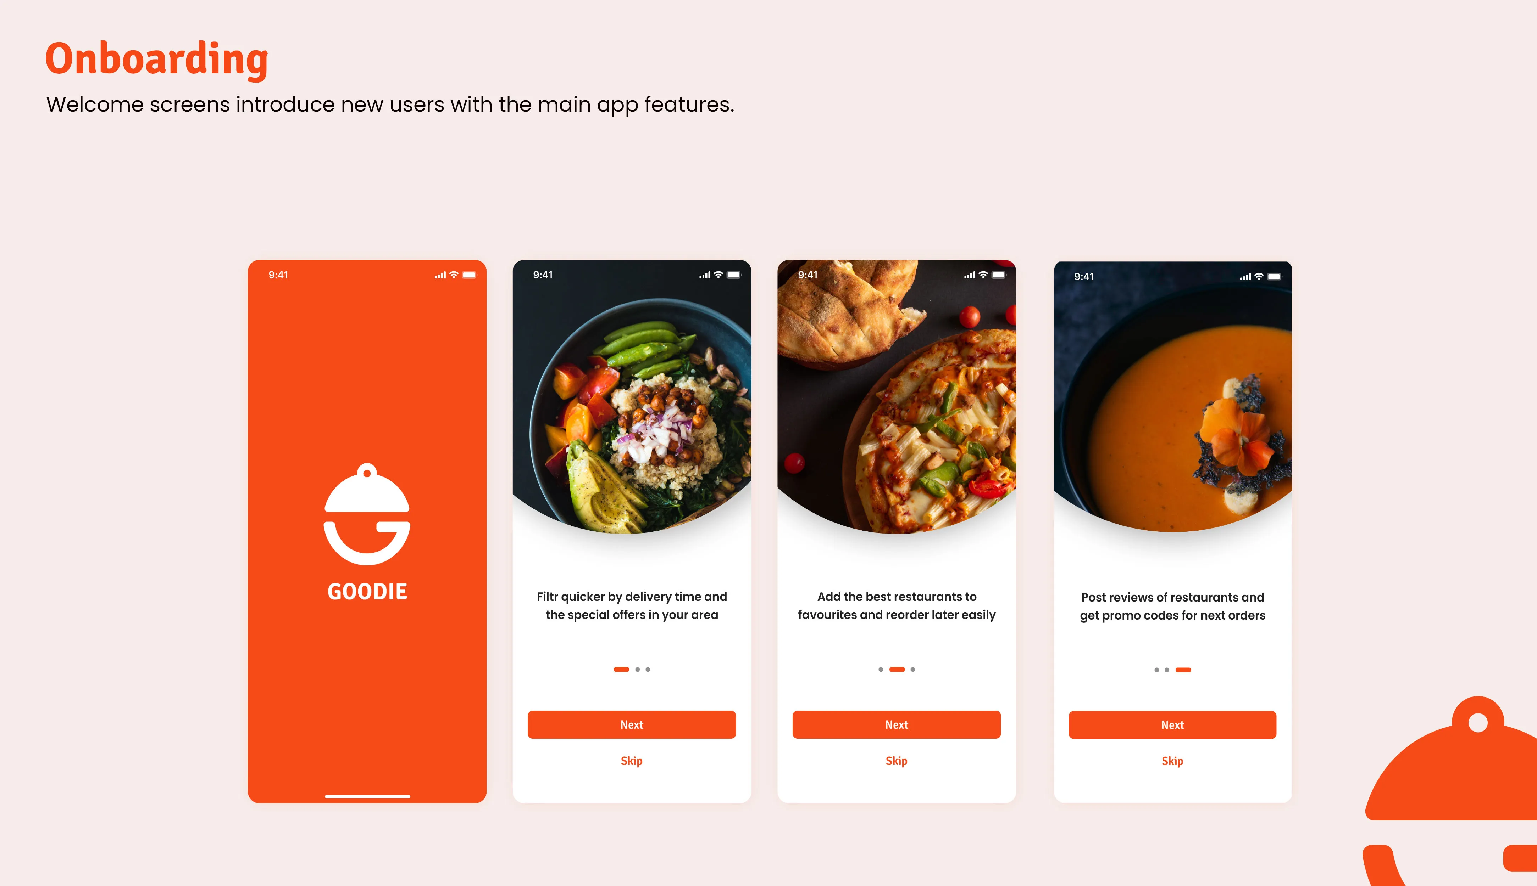
Task: Click the Goodie cloche logo on splash screen
Action: point(367,514)
